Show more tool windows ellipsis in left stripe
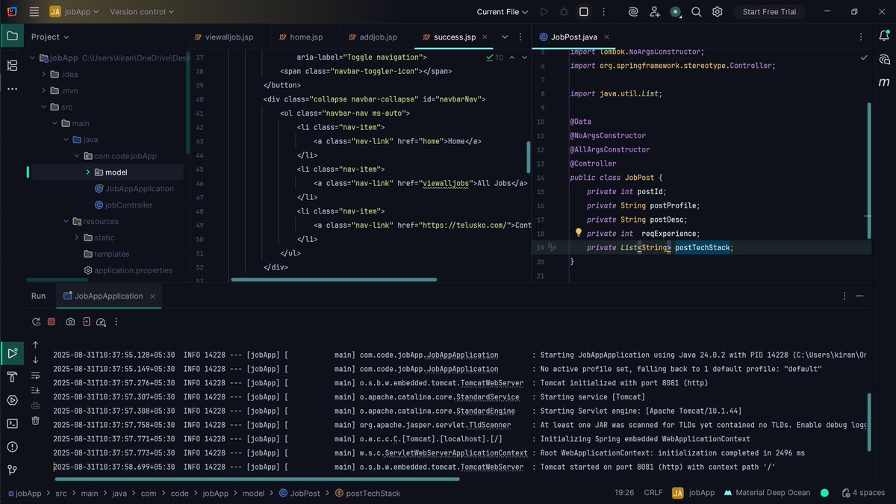 click(12, 88)
